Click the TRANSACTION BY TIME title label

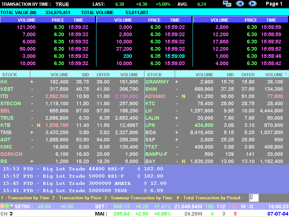point(26,4)
